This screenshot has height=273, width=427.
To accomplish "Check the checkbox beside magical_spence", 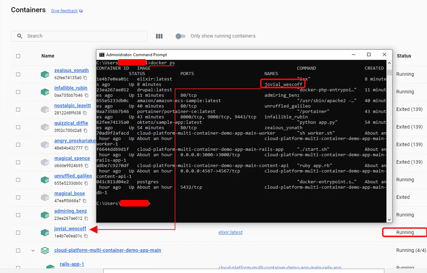I will [x=18, y=162].
